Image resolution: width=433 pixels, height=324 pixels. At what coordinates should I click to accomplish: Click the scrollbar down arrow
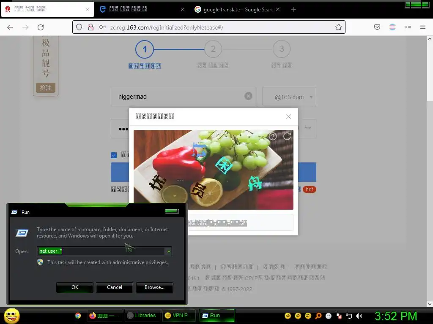430,304
